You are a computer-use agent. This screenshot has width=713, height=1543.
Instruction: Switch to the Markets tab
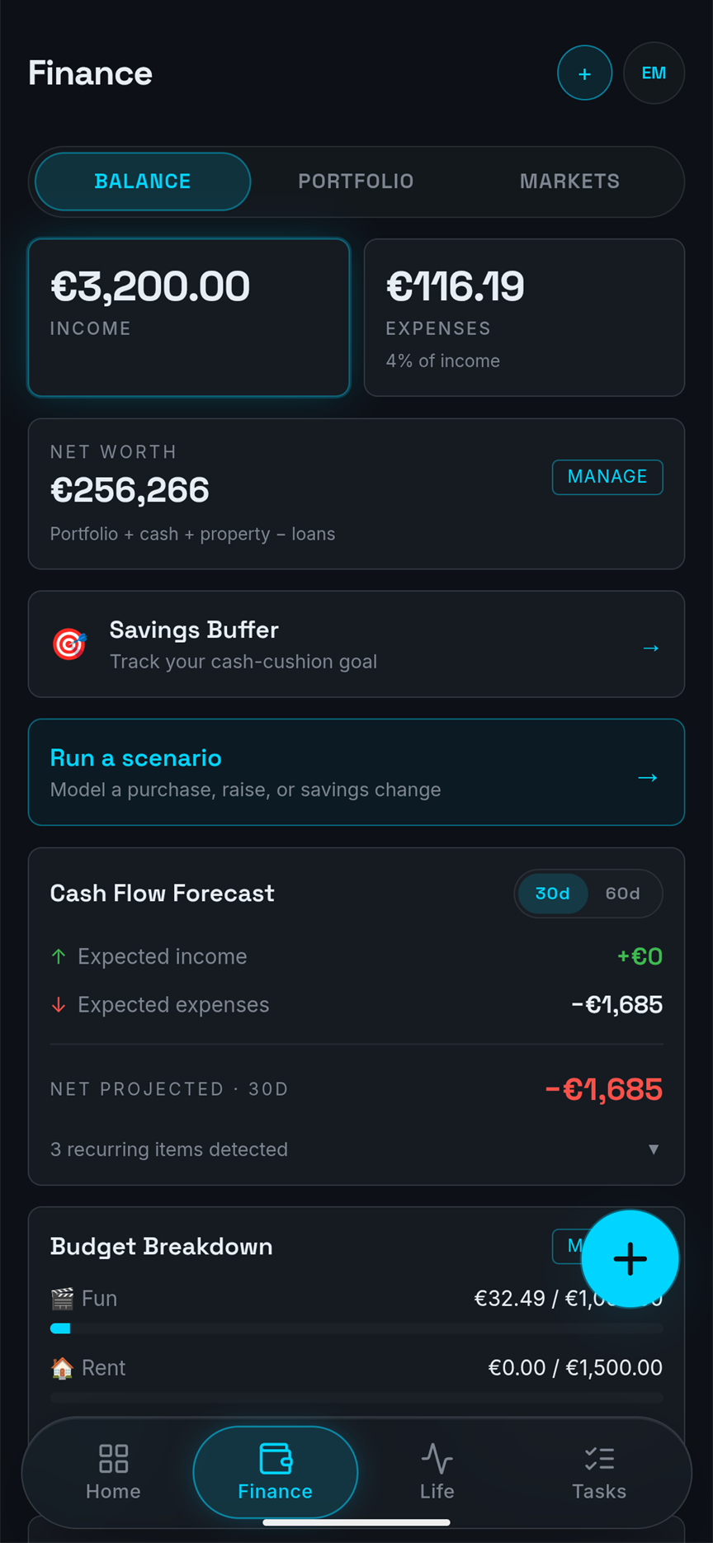pyautogui.click(x=569, y=182)
